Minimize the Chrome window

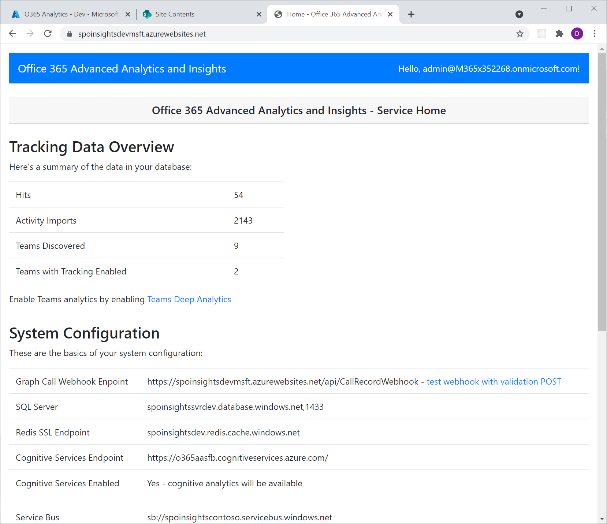[544, 8]
